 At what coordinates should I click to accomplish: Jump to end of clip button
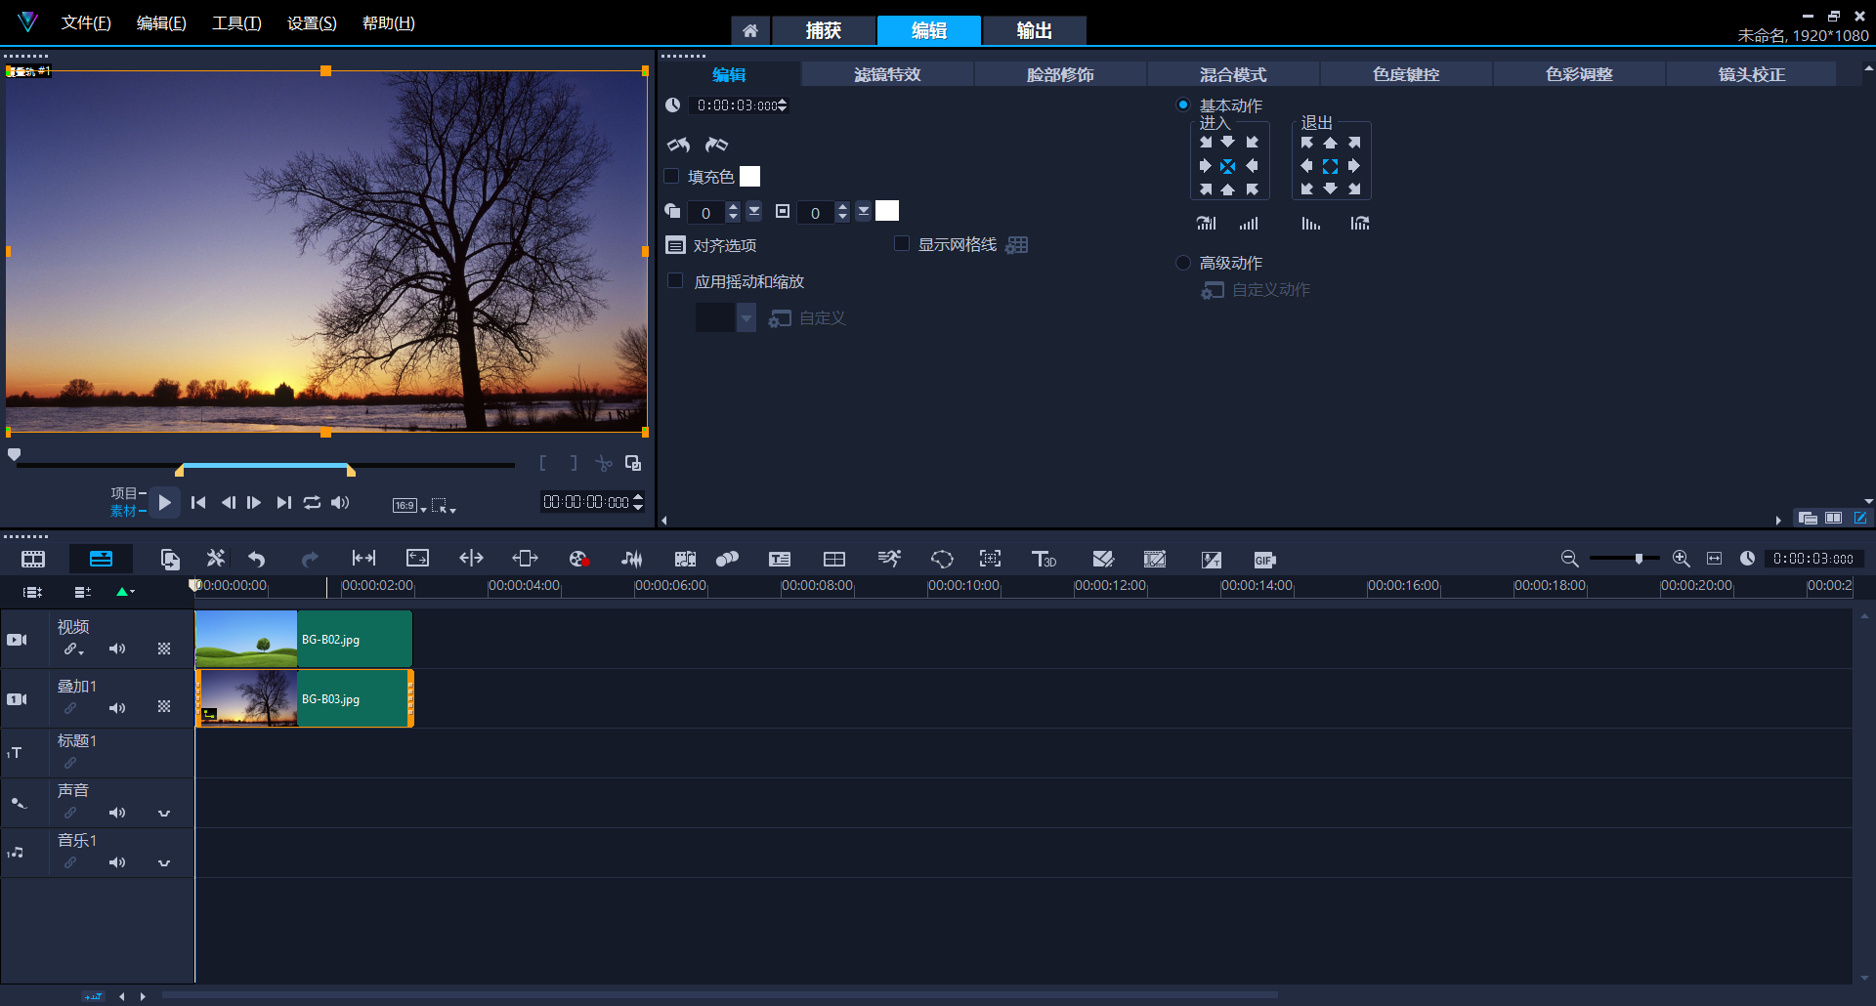[x=283, y=503]
